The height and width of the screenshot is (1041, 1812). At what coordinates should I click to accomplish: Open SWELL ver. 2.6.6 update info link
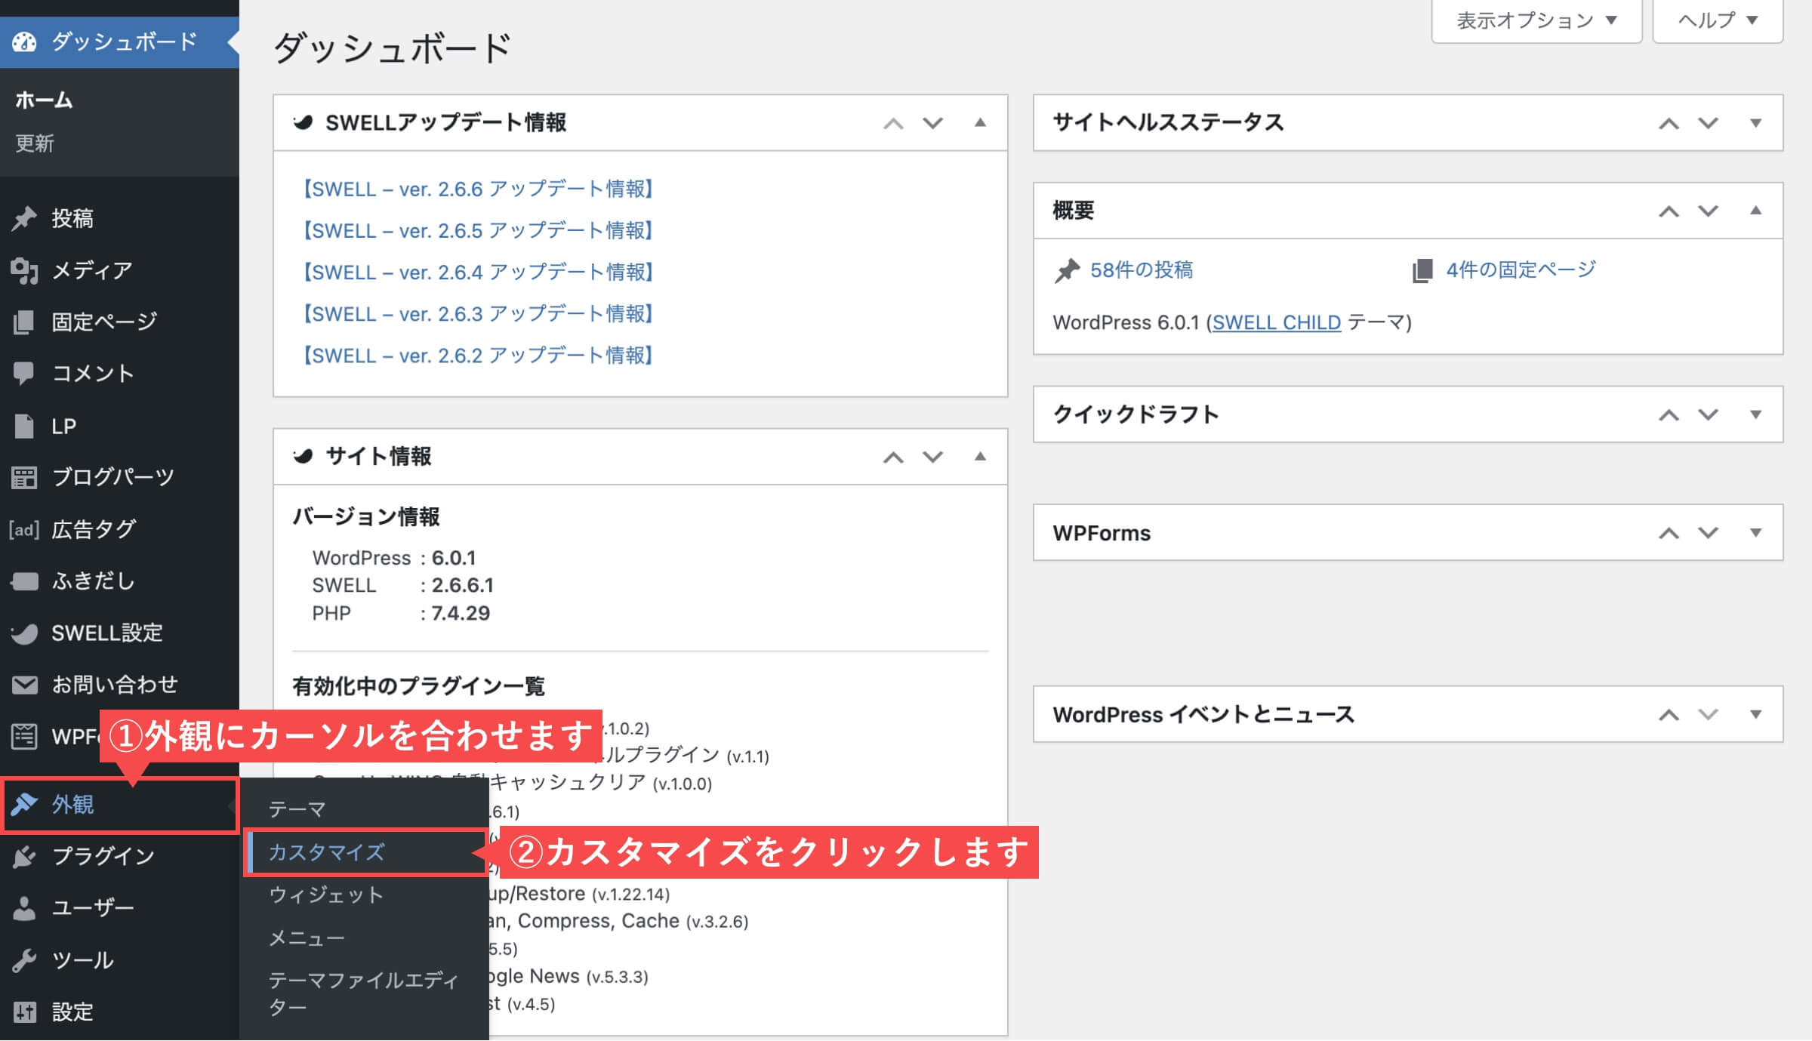tap(477, 189)
